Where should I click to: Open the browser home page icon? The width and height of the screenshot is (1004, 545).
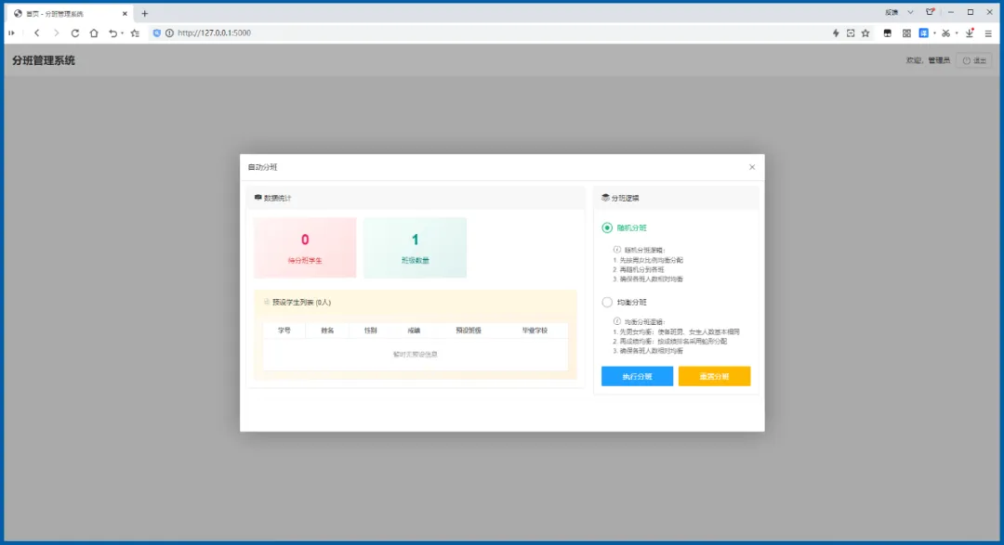(94, 32)
